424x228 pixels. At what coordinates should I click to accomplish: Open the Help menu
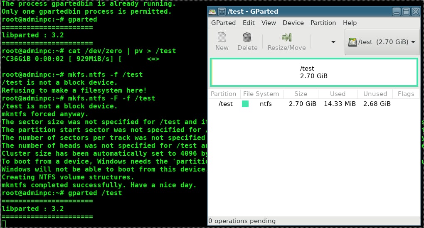[350, 23]
